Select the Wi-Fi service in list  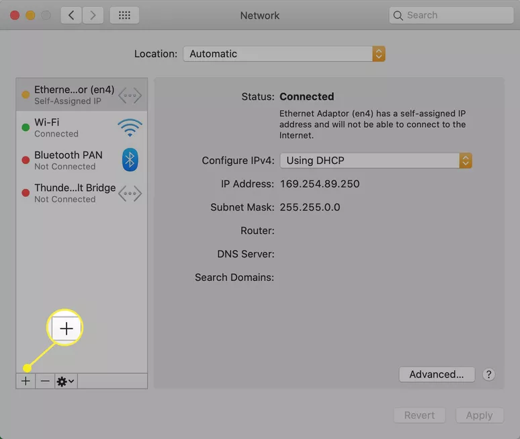pos(81,128)
